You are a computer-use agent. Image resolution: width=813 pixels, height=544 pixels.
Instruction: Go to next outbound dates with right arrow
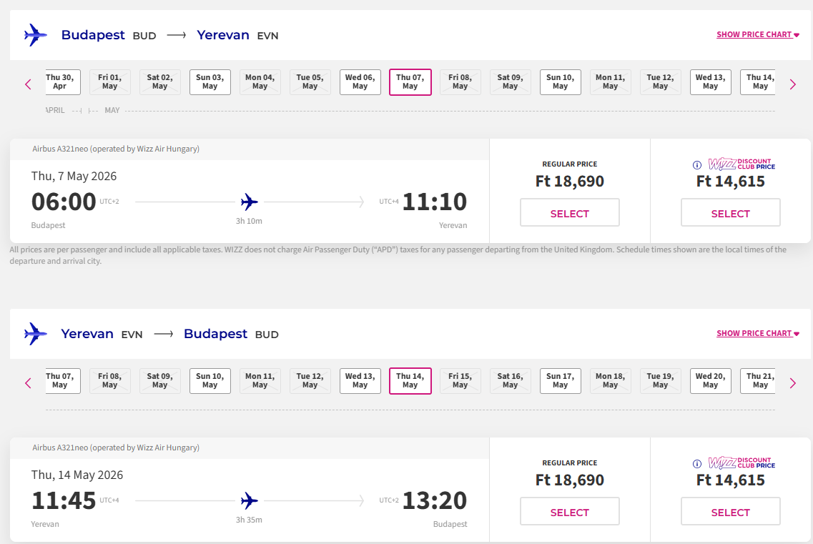click(x=792, y=84)
